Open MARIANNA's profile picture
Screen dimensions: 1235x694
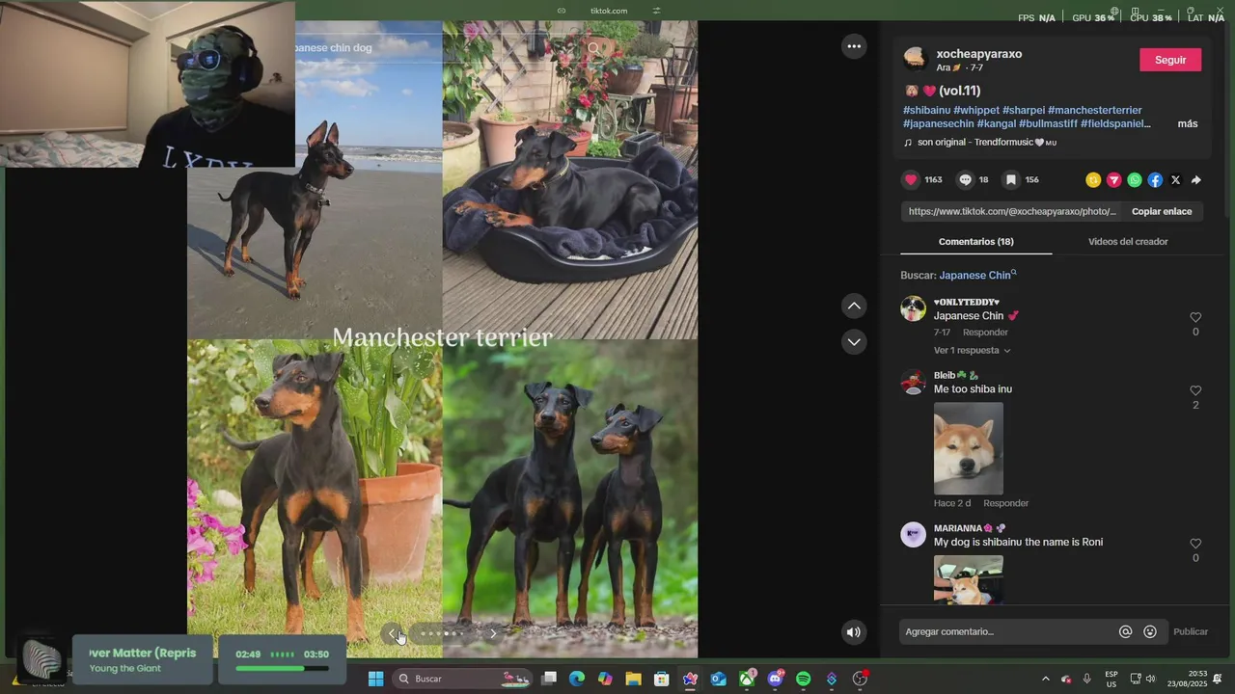tap(913, 535)
